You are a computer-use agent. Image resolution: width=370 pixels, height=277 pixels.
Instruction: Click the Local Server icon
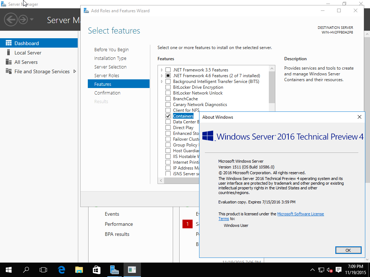point(9,53)
